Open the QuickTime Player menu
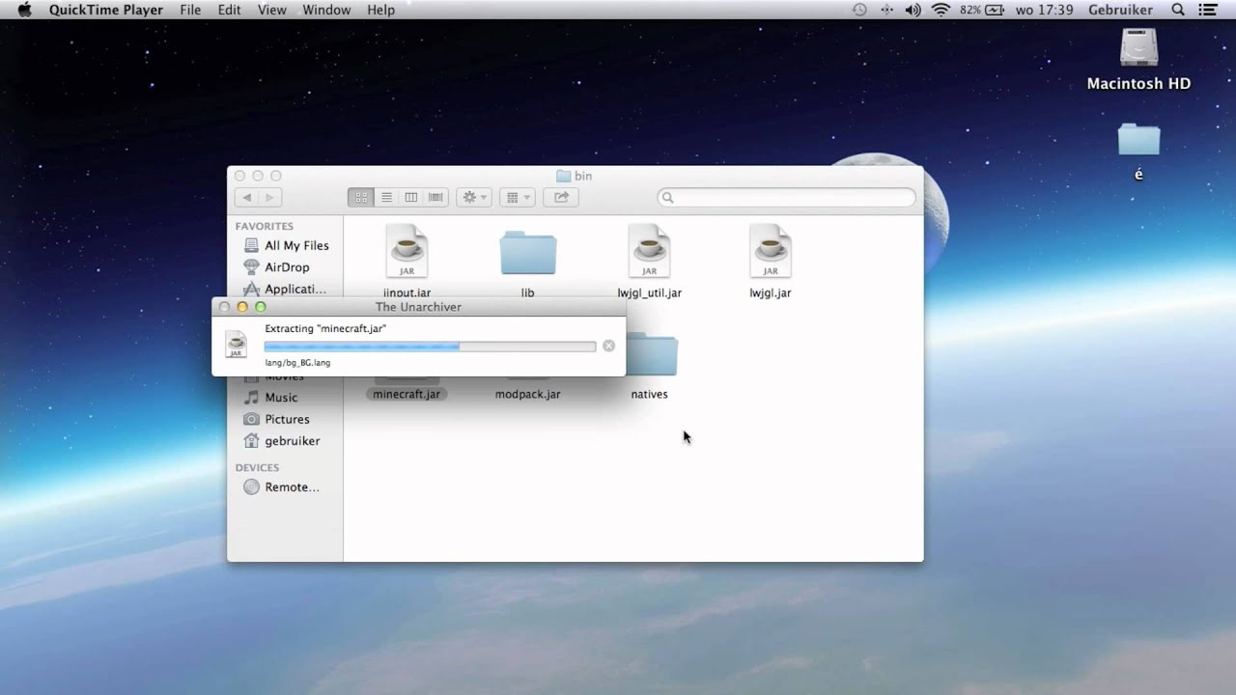 pyautogui.click(x=106, y=10)
